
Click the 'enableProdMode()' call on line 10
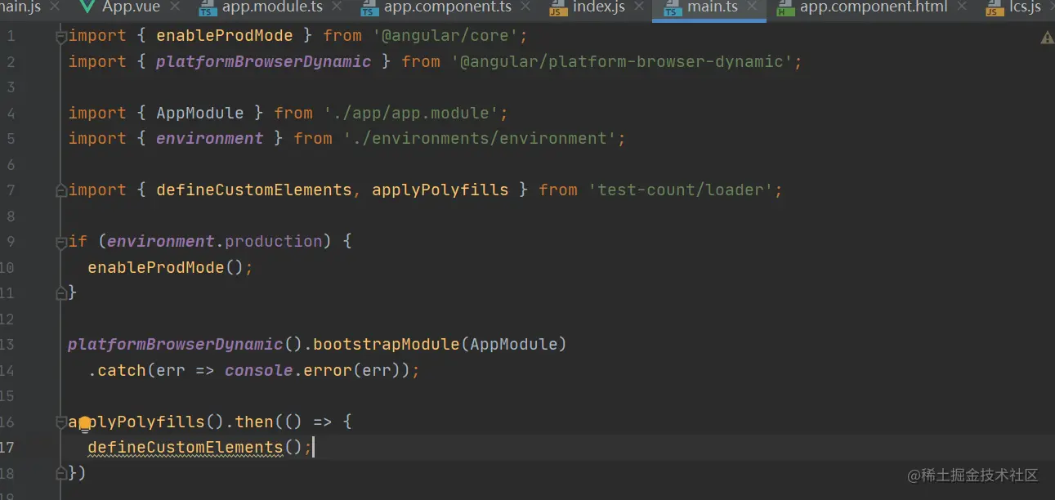[166, 267]
